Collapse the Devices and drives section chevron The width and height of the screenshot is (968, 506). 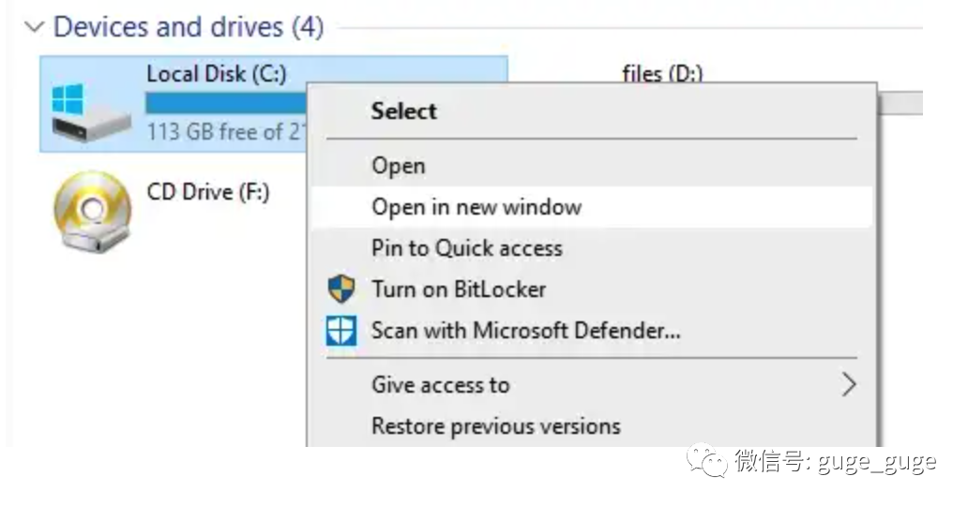[35, 27]
